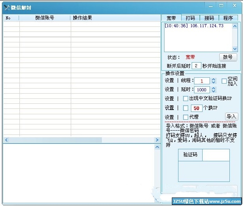The image size is (243, 206).
Task: Click the 50 个换IP count field
Action: click(x=196, y=108)
